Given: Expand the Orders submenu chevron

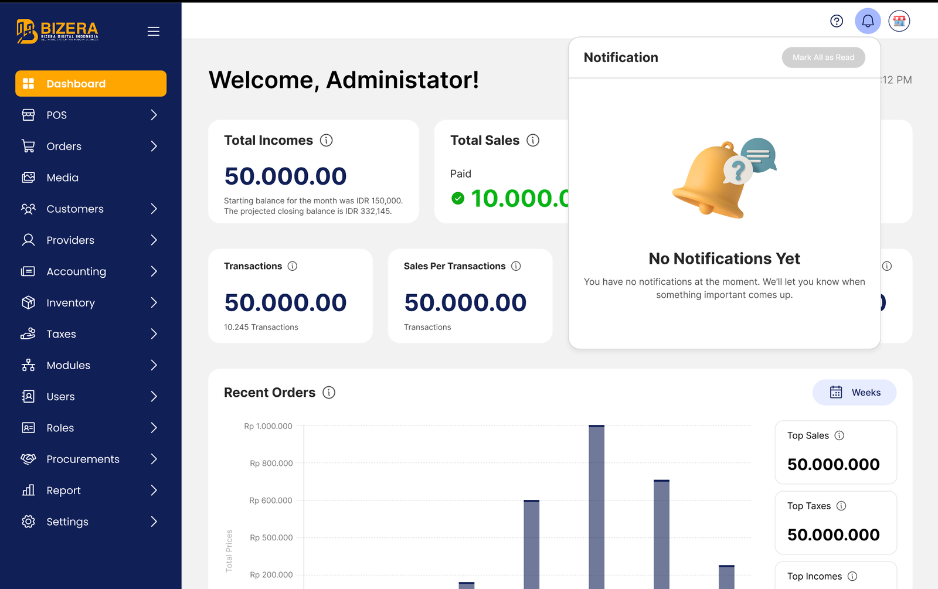Looking at the screenshot, I should (154, 146).
